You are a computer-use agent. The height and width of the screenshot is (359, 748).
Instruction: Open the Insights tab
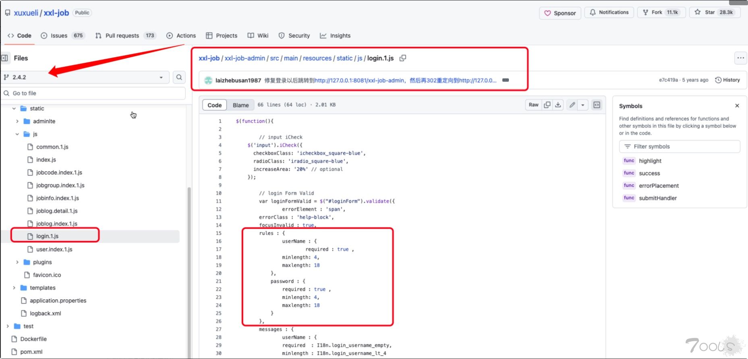tap(335, 35)
